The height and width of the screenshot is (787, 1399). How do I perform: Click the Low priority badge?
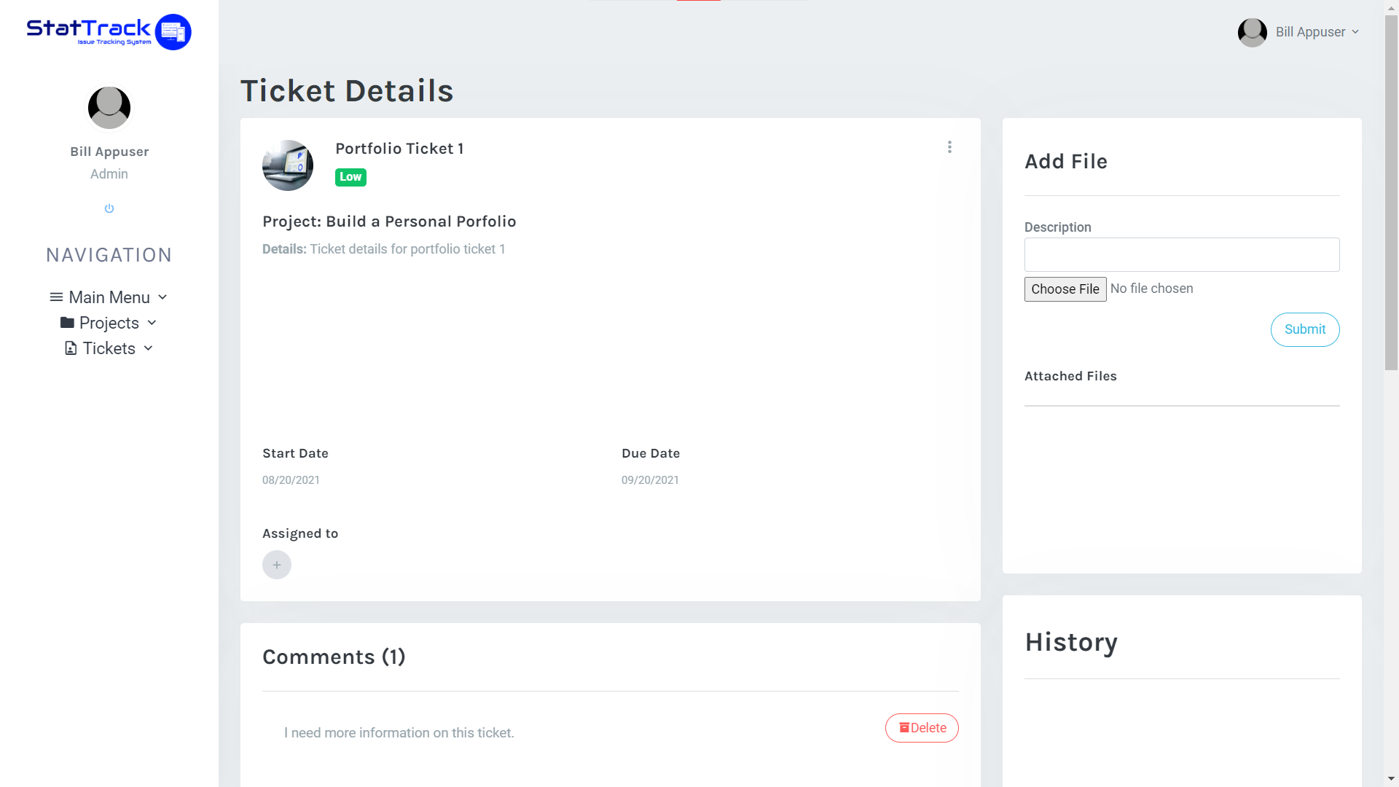click(x=350, y=177)
